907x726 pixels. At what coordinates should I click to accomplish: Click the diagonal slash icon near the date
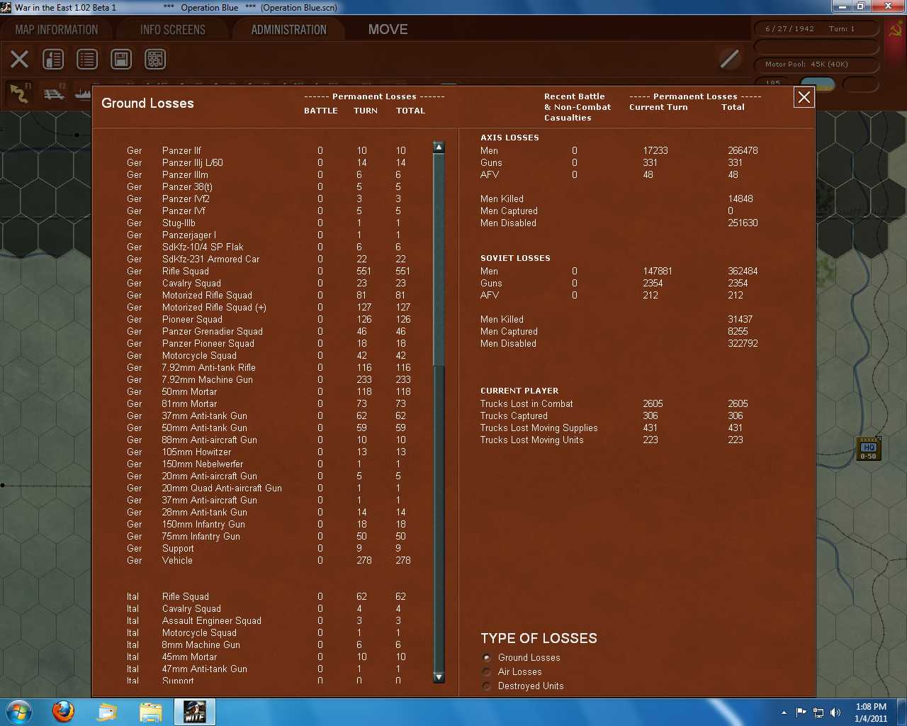[729, 59]
